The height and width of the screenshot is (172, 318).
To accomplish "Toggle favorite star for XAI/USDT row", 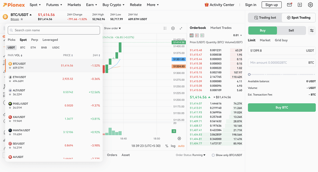I will pyautogui.click(x=10, y=121).
